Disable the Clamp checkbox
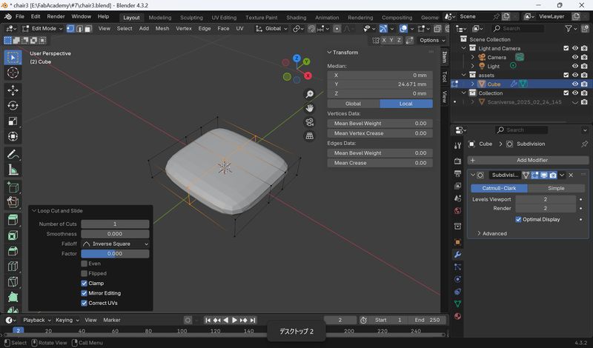593x348 pixels. point(85,284)
